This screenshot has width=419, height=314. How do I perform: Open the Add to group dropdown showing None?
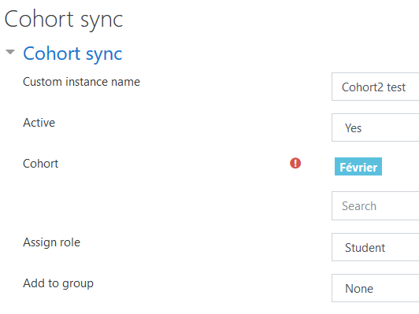coord(375,288)
